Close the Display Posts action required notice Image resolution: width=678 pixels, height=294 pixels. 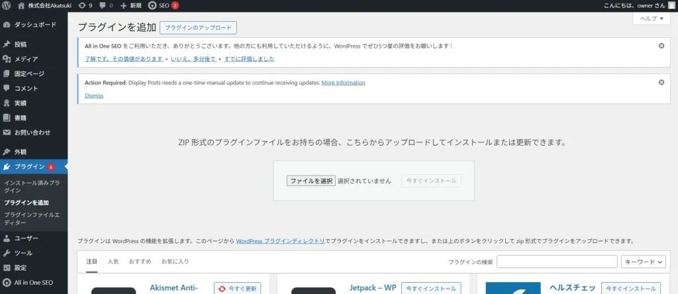click(x=661, y=82)
